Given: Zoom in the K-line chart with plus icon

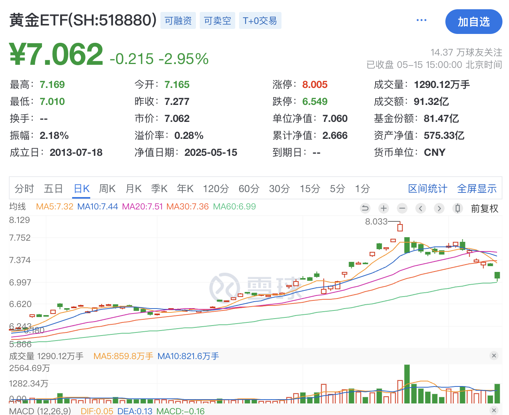Looking at the screenshot, I should [x=383, y=209].
